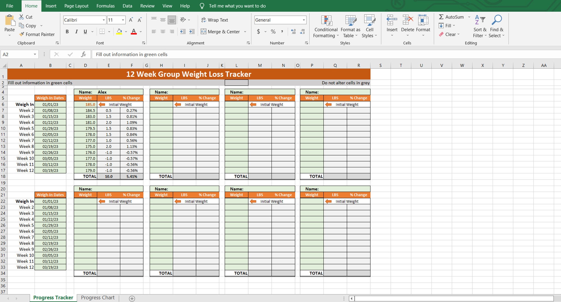Screen dimensions: 561x302
Task: Open the font size dropdown
Action: pos(123,20)
